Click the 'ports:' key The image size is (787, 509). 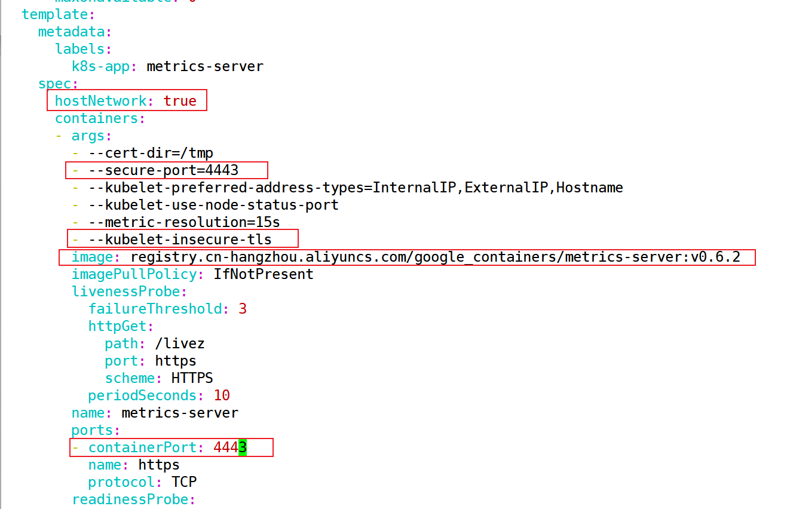(96, 430)
